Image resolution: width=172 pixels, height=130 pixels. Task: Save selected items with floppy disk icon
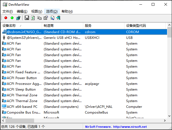(x=27, y=18)
